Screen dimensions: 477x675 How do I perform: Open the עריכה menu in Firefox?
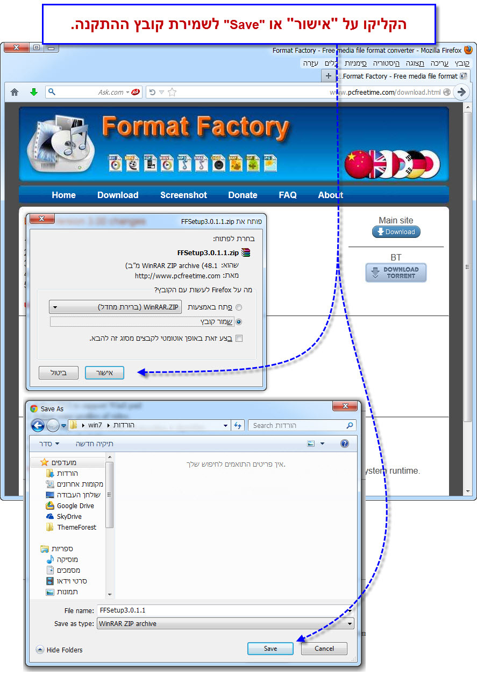[439, 63]
